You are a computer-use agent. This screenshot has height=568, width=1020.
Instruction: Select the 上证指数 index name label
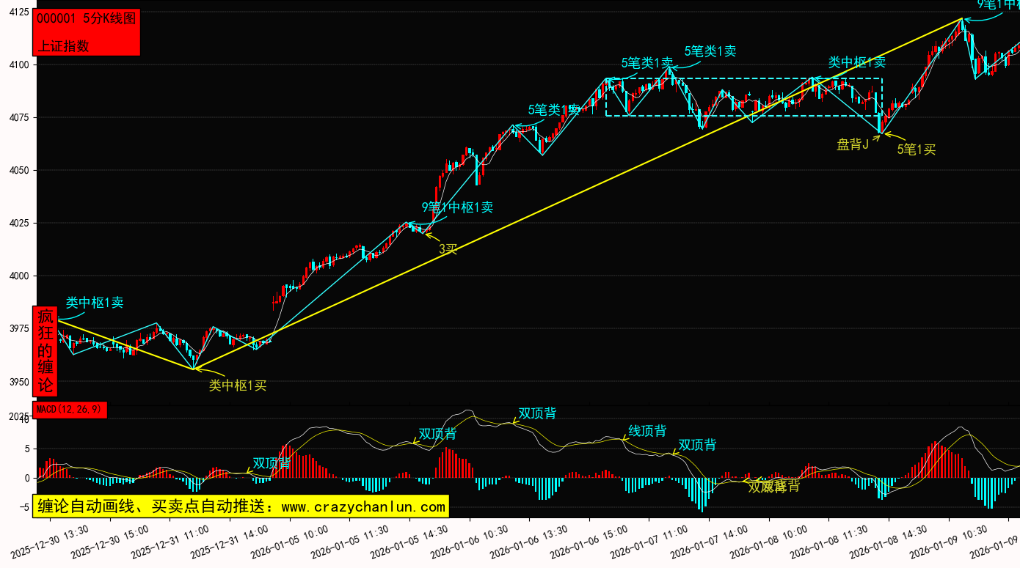tap(63, 45)
